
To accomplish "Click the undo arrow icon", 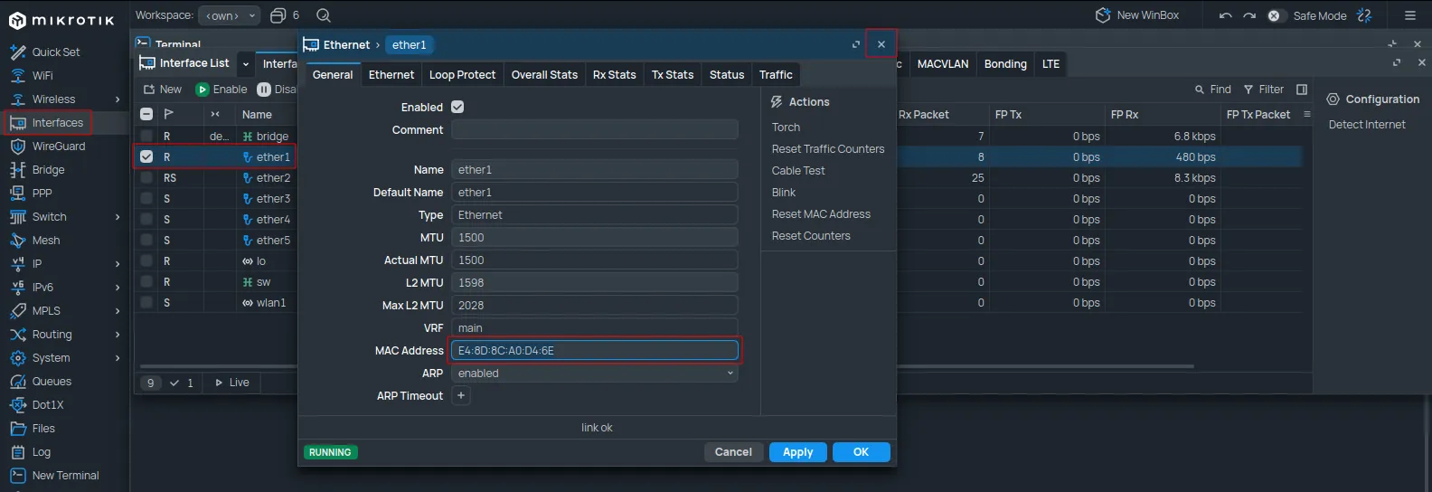I will tap(1225, 15).
